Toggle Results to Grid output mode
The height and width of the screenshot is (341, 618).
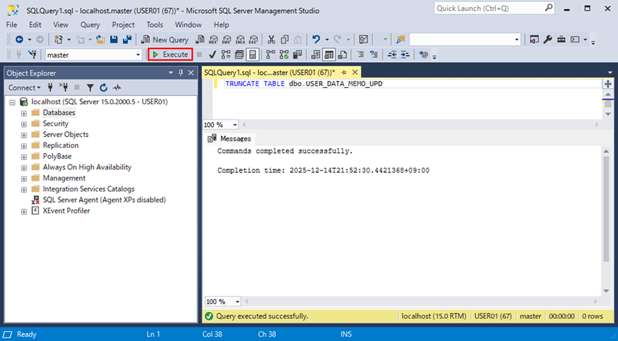[328, 55]
